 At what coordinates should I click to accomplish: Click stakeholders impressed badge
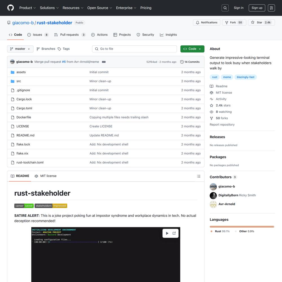click(x=51, y=206)
